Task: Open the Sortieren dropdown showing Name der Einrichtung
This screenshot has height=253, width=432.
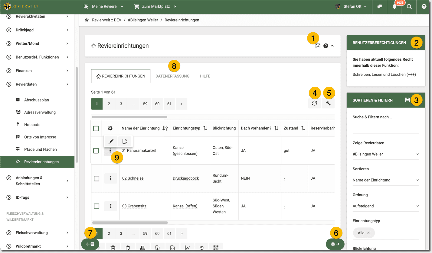Action: [386, 180]
